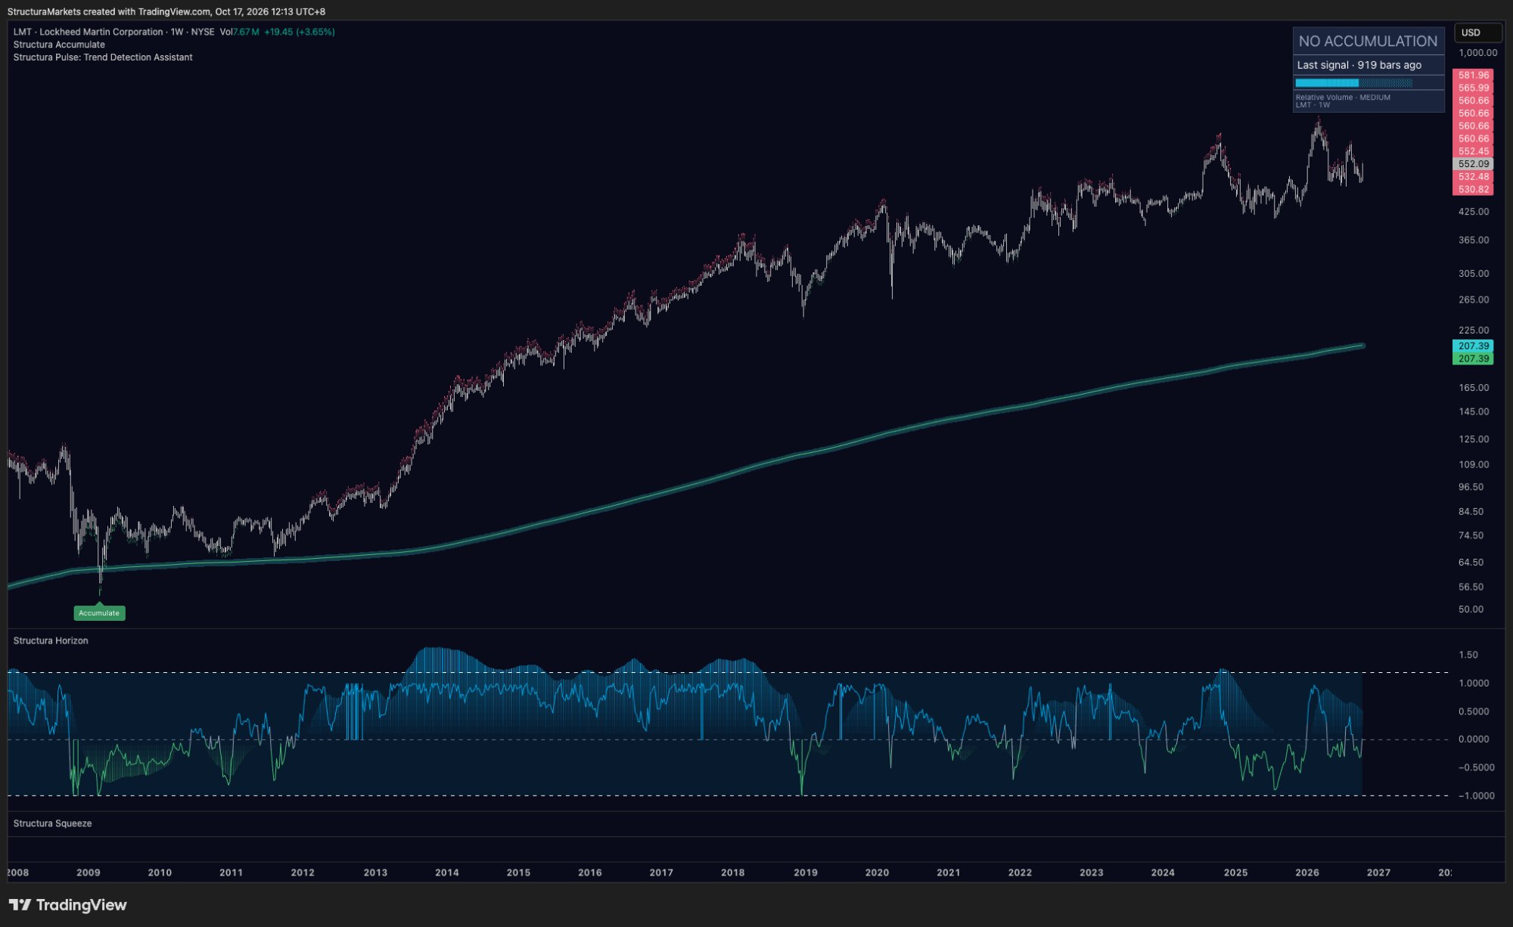Viewport: 1513px width, 927px height.
Task: Click the 365.00 price axis value
Action: (1474, 240)
